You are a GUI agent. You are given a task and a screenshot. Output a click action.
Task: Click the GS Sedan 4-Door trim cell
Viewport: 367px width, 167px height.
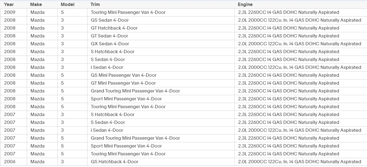click(x=110, y=20)
